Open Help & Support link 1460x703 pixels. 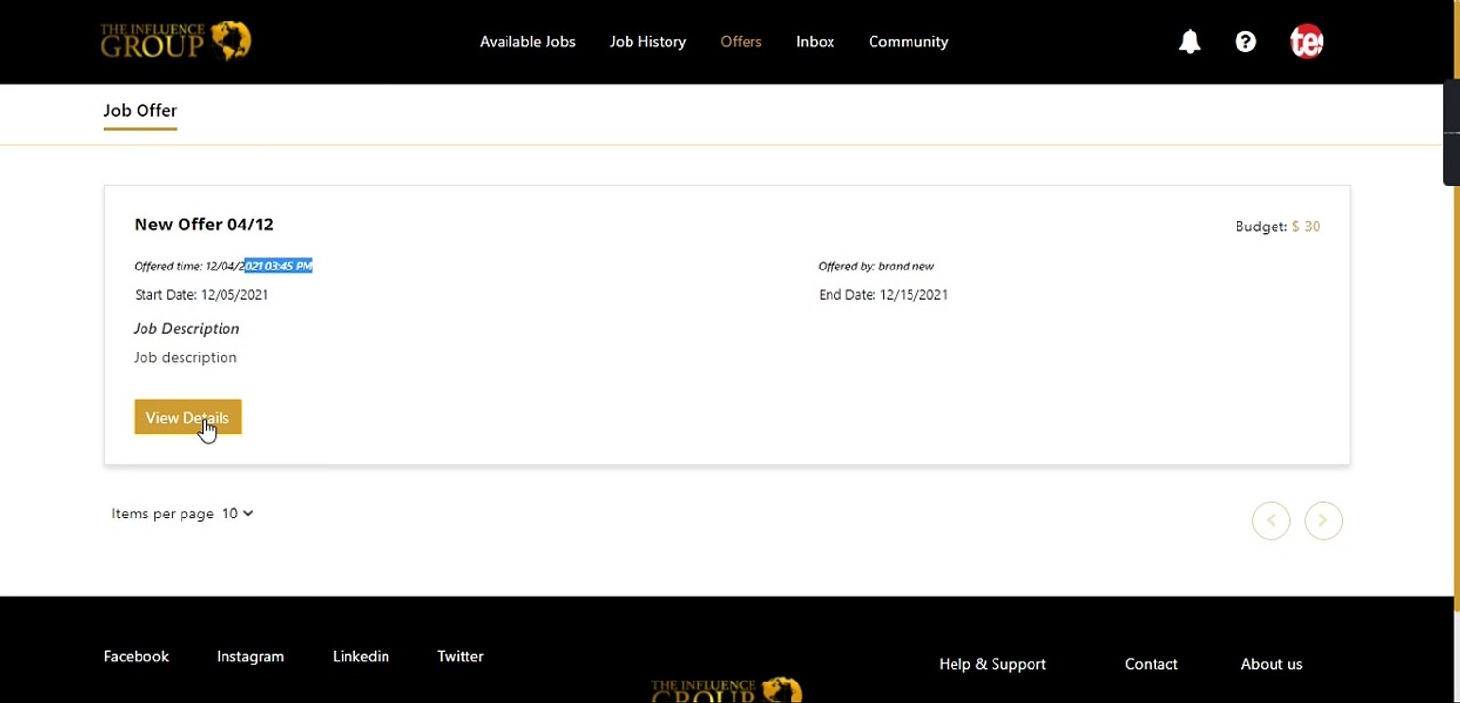click(x=993, y=664)
